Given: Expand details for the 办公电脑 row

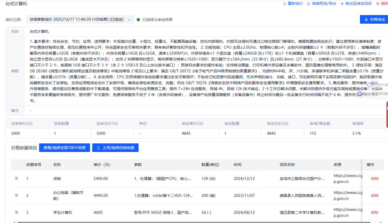Looking at the screenshot, I should 16,195.
